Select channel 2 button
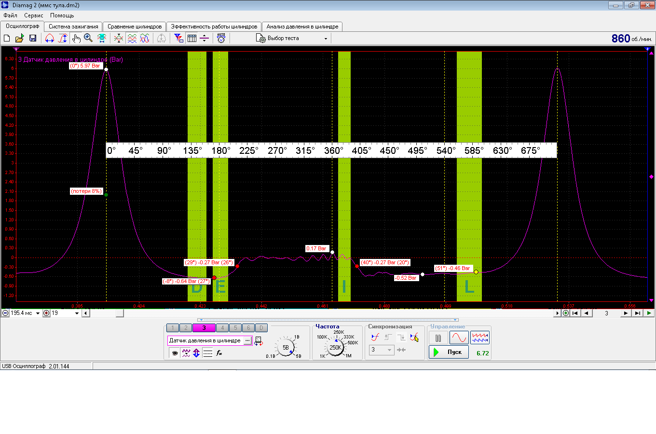This screenshot has height=434, width=656. pos(186,328)
